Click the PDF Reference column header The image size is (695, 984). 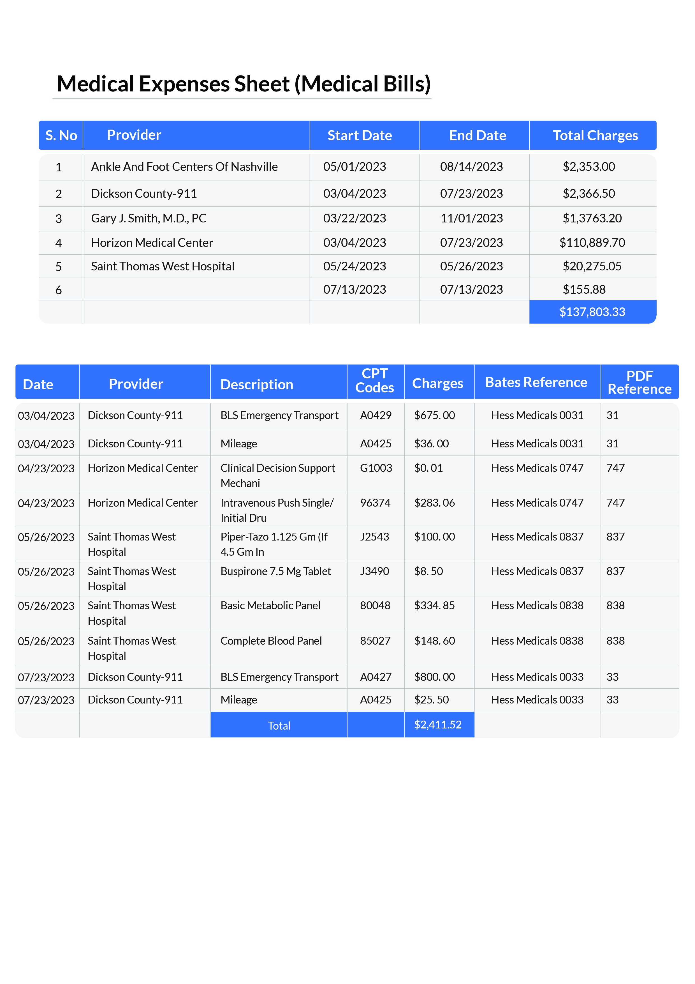coord(640,382)
